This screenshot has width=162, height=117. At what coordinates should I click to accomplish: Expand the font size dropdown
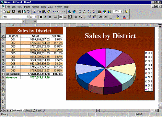(36, 17)
